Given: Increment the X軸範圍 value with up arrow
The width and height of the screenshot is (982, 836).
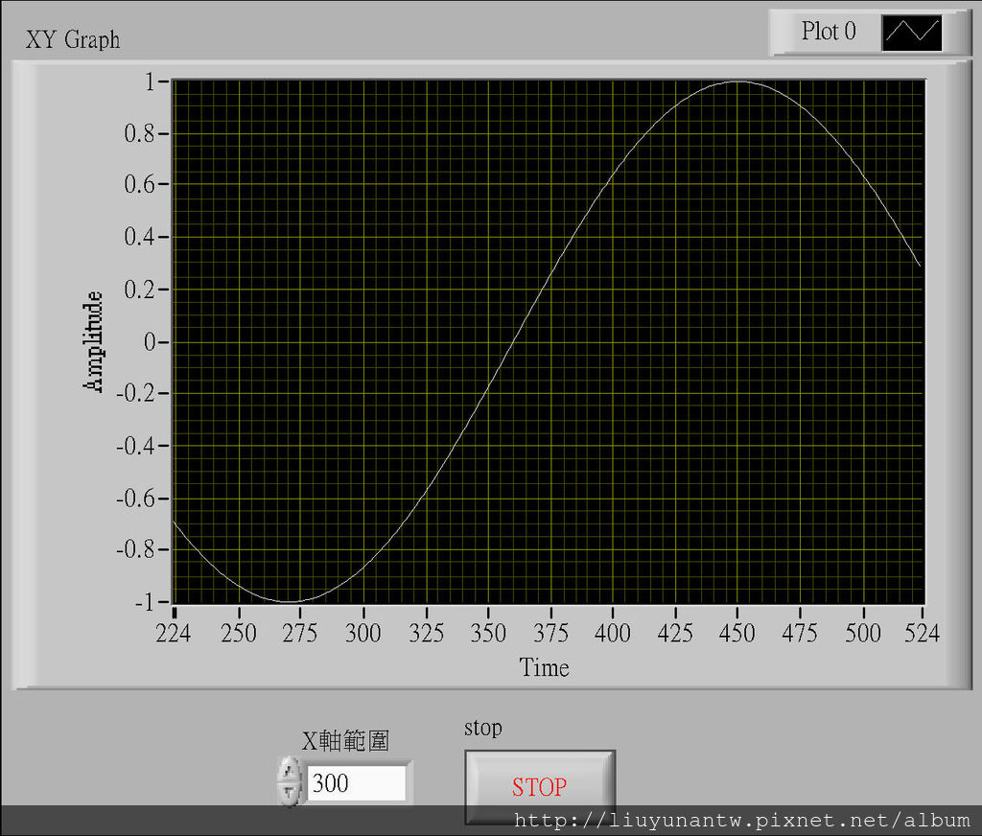Looking at the screenshot, I should (x=289, y=770).
